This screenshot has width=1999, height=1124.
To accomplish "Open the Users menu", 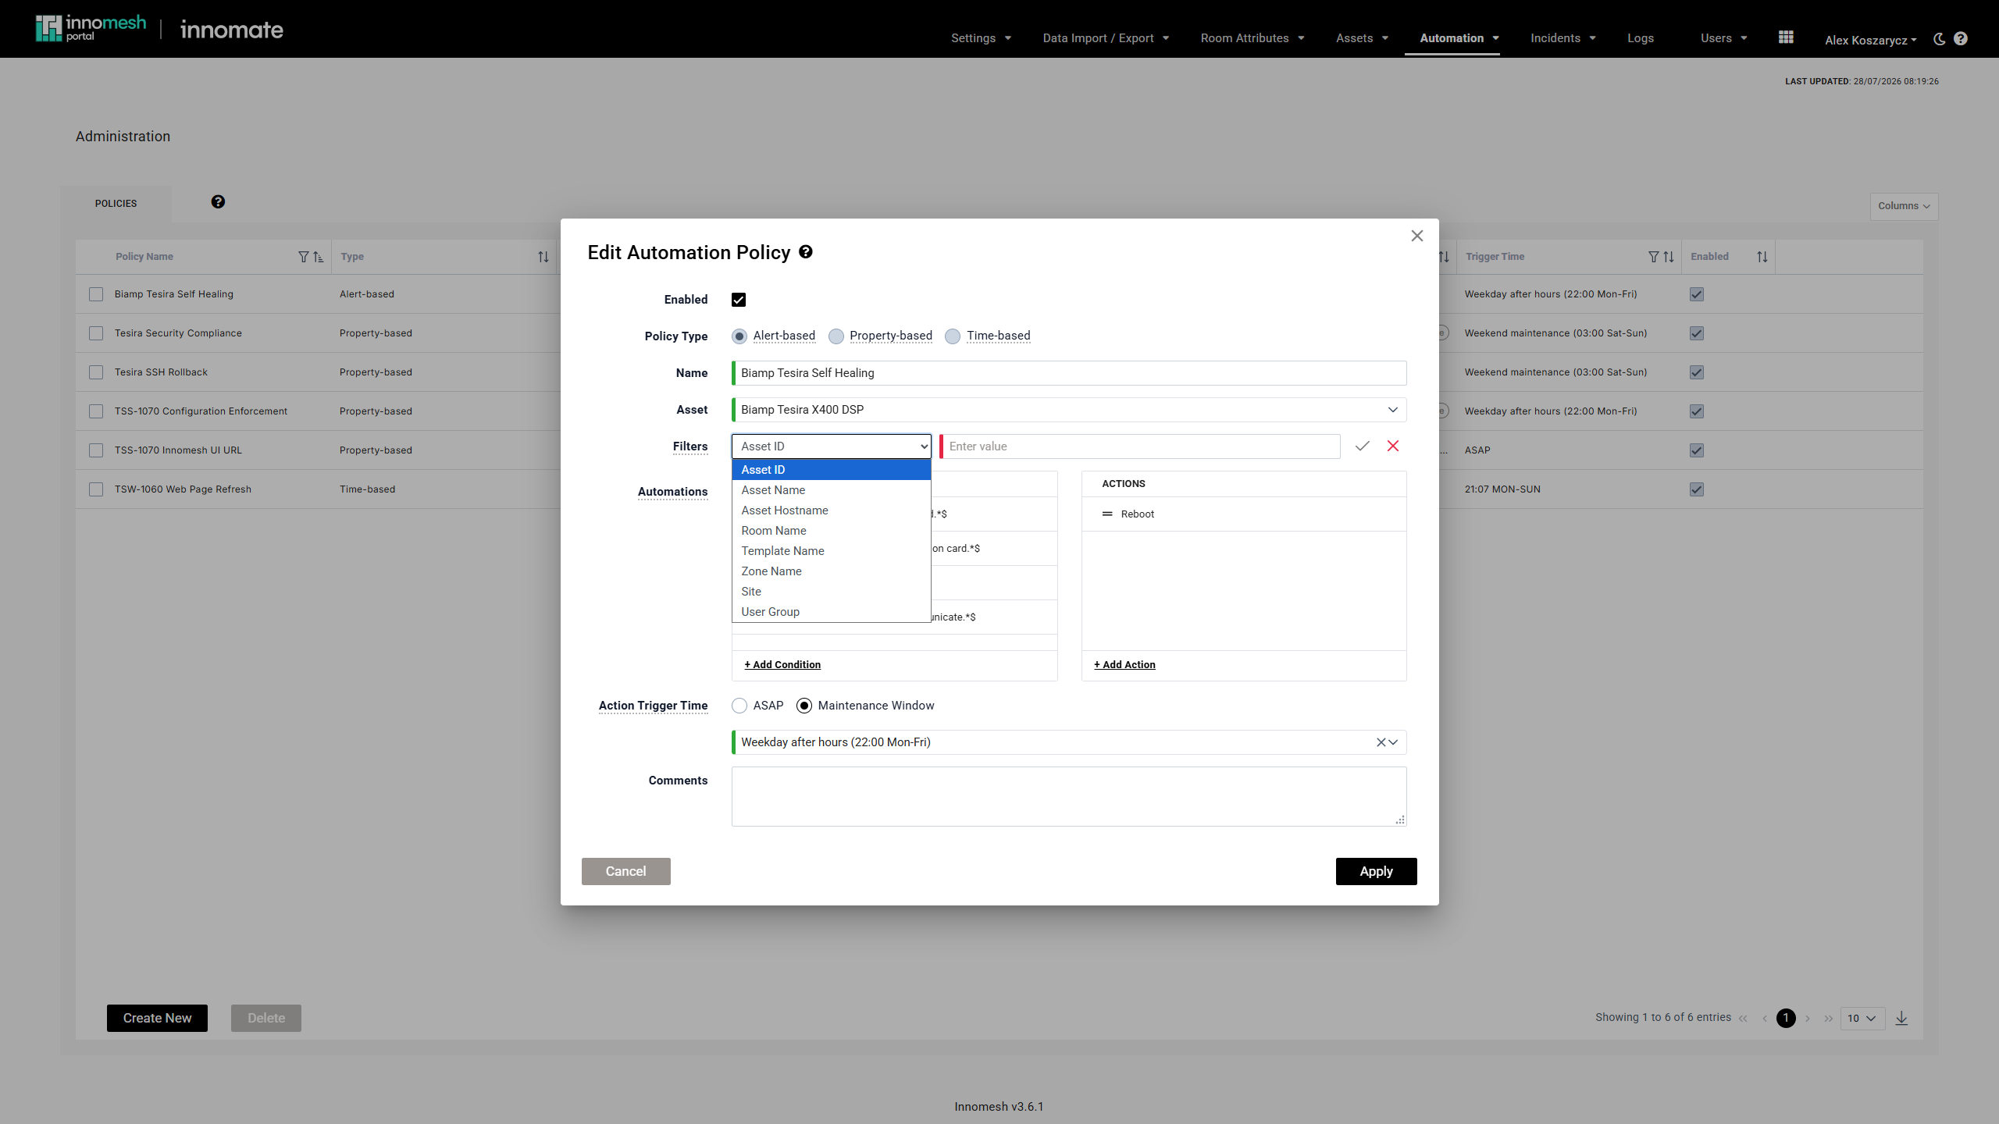I will 1724,38.
